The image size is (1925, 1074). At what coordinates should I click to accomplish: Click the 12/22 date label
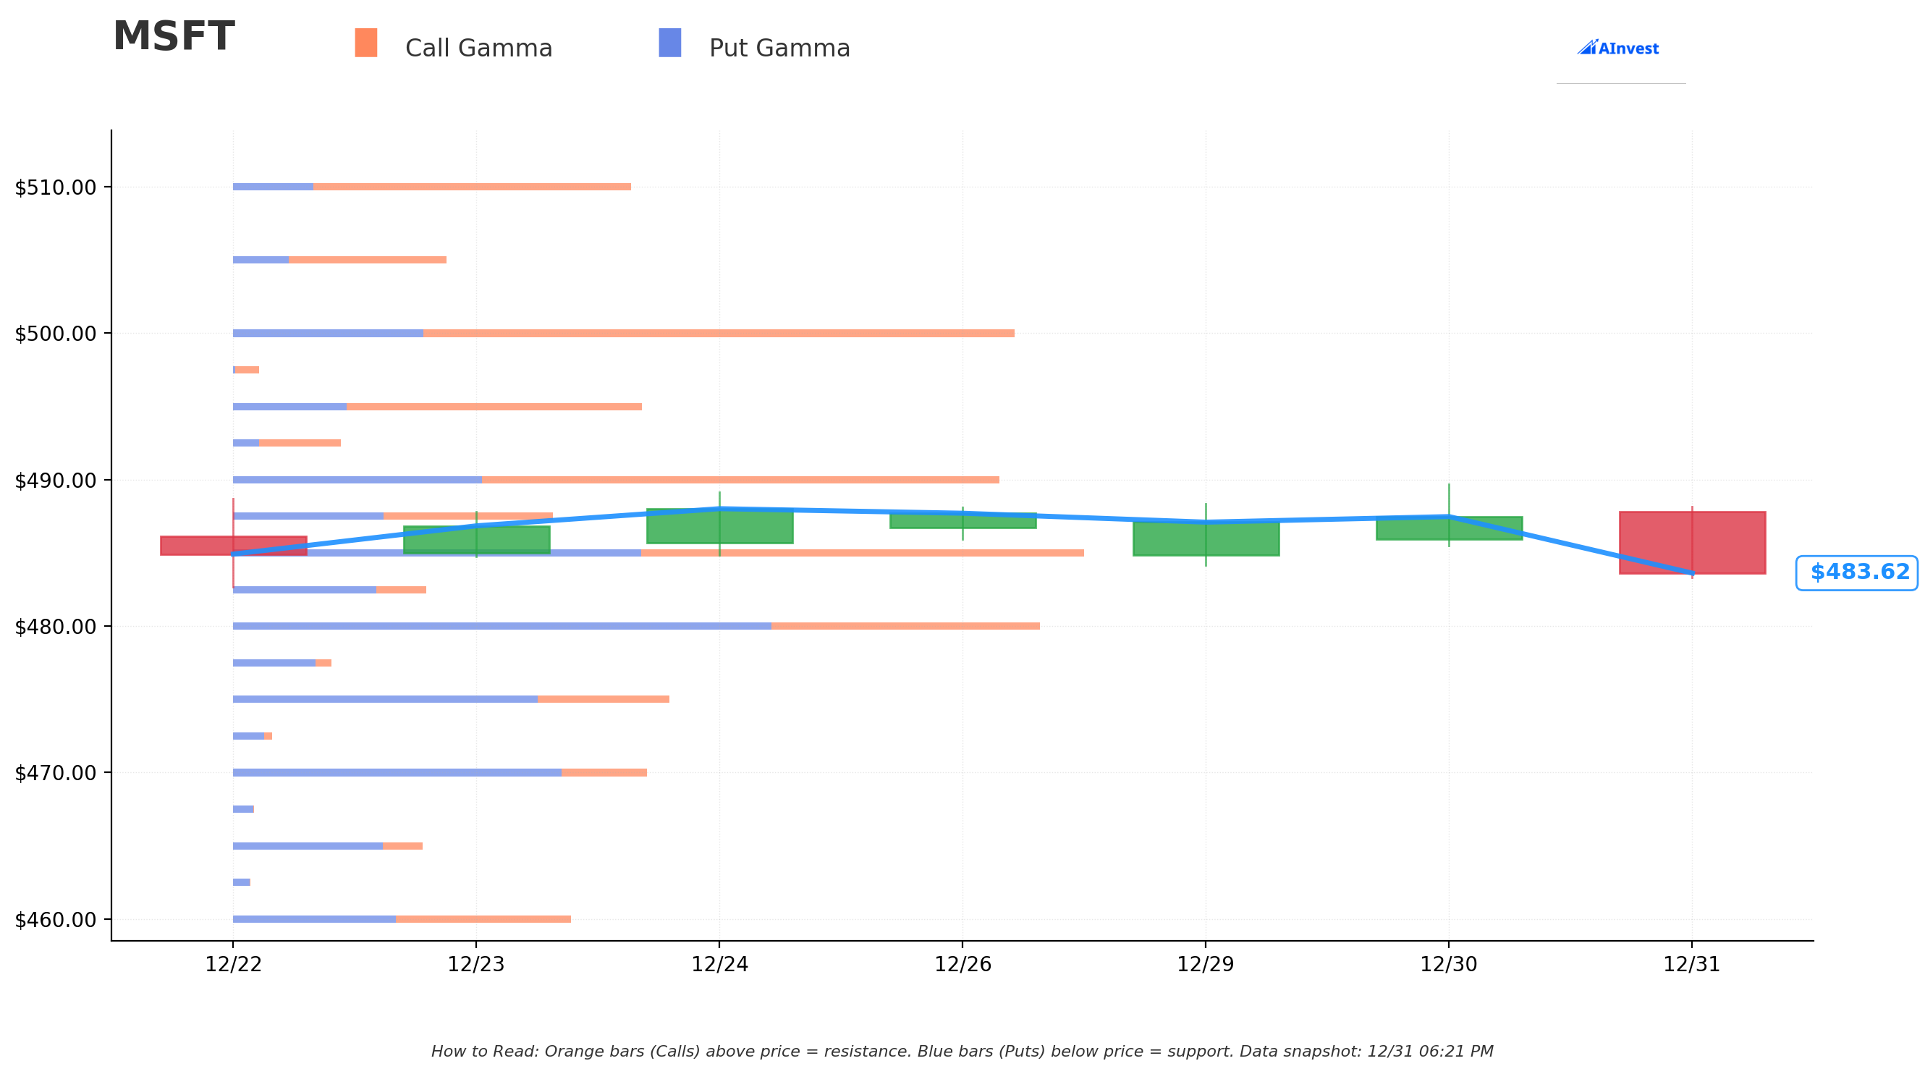pyautogui.click(x=233, y=965)
